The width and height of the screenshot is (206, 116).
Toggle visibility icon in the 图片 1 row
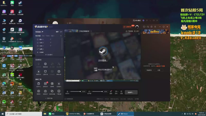tap(50, 39)
